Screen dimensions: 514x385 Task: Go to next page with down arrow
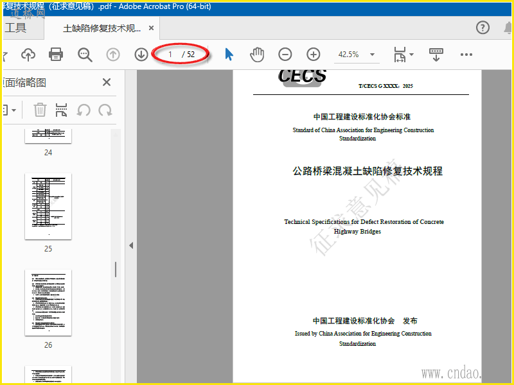tap(141, 55)
